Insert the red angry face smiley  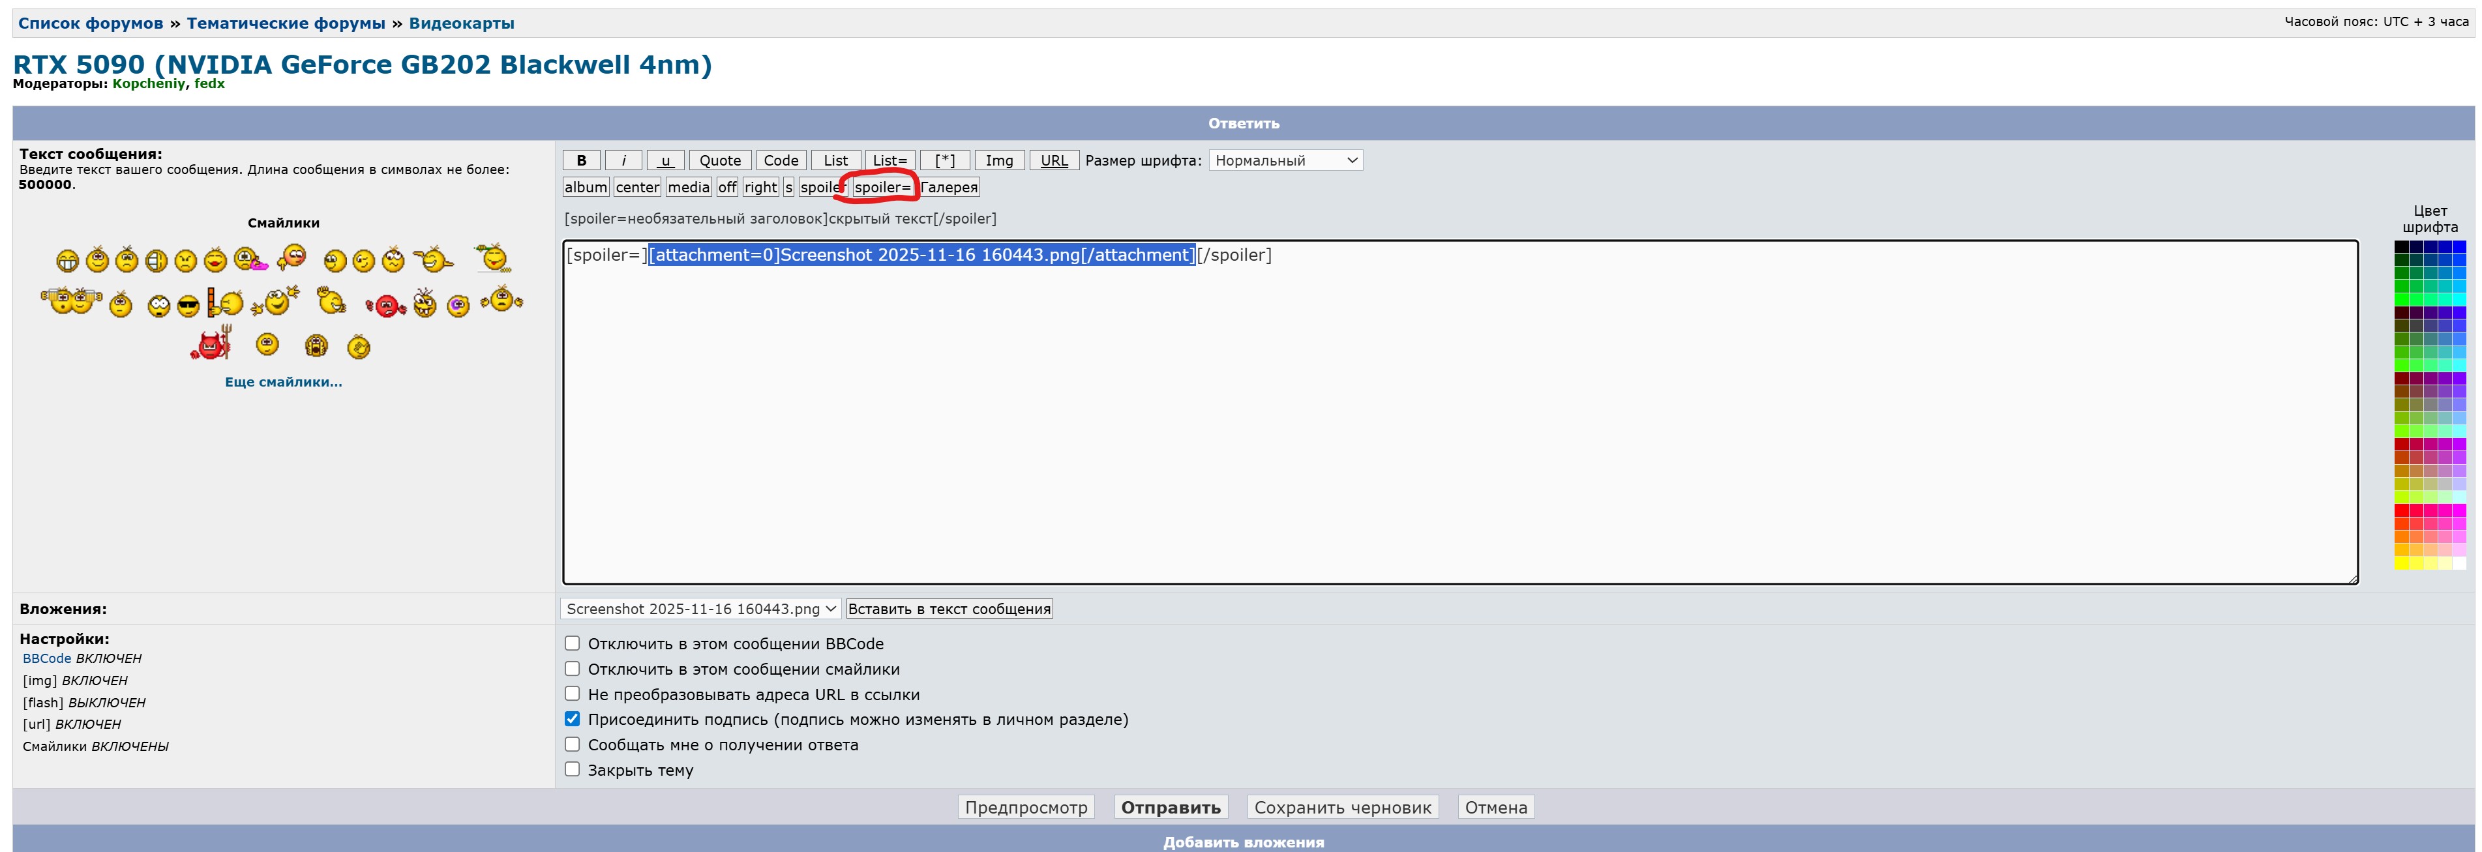point(386,306)
